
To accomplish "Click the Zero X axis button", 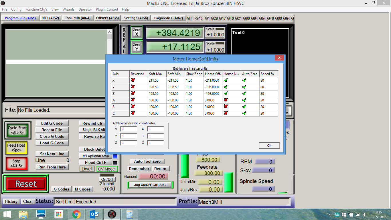I will tap(137, 32).
